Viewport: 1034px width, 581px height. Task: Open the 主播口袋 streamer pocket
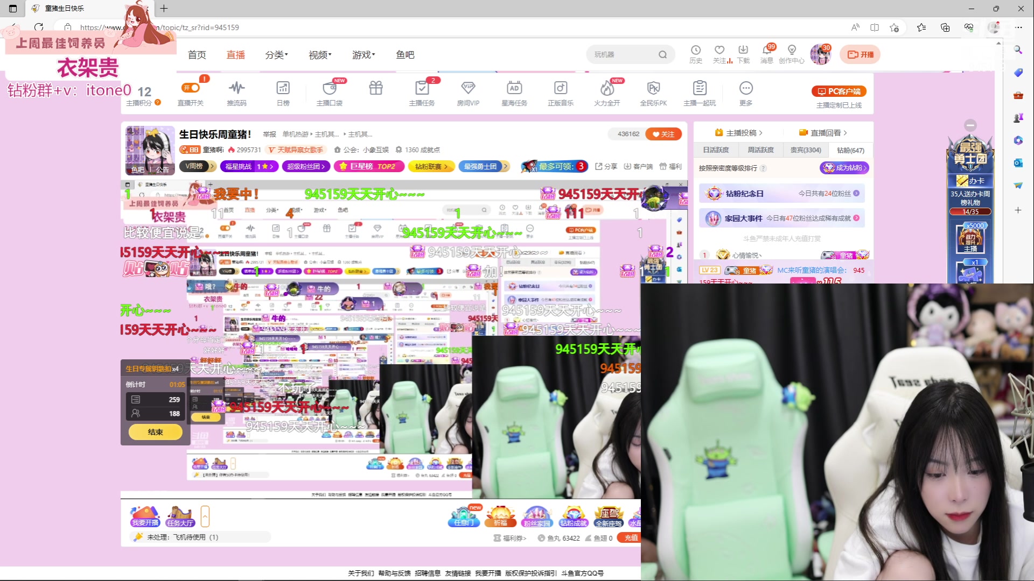[x=330, y=93]
